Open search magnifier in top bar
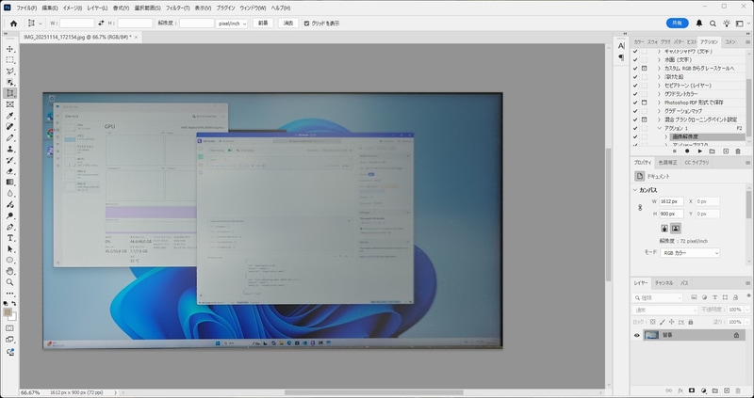Viewport: 754px width, 398px height. [713, 23]
